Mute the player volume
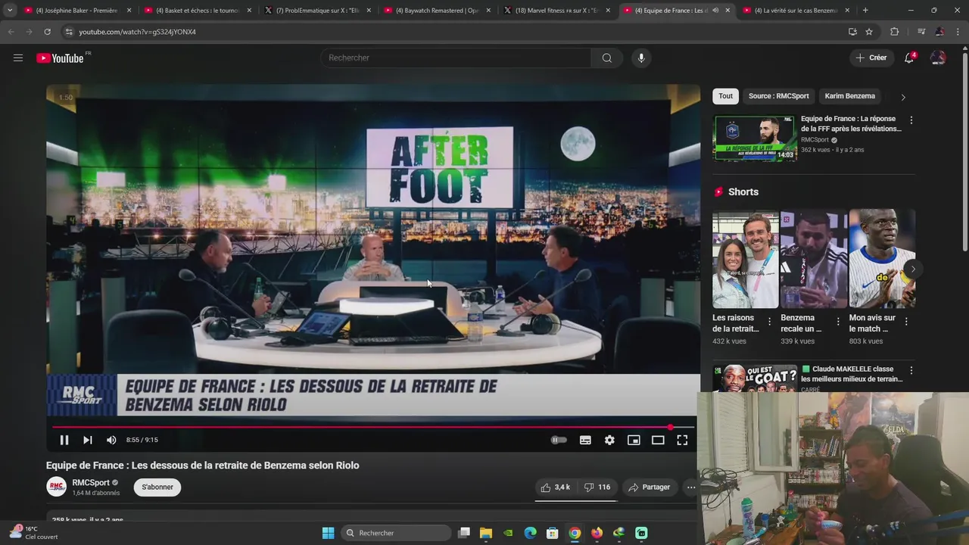This screenshot has height=545, width=969. pyautogui.click(x=112, y=440)
